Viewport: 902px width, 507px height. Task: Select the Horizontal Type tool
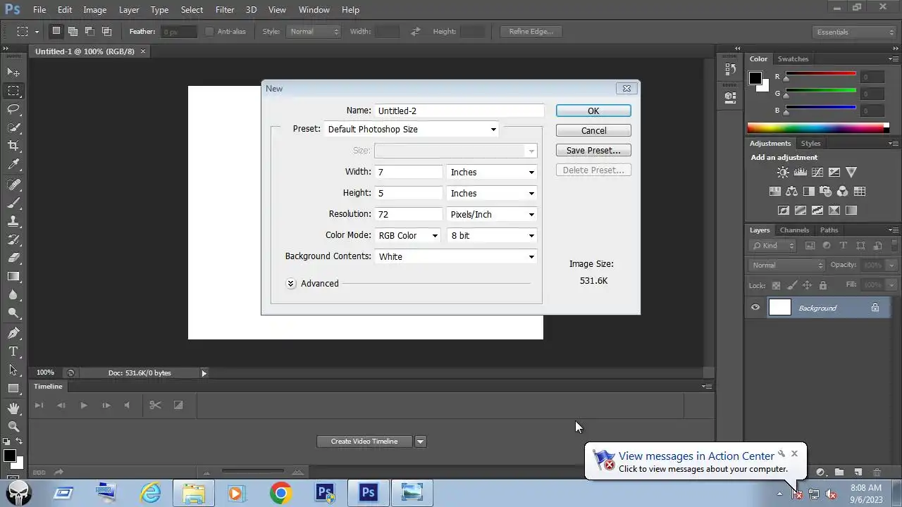point(13,351)
